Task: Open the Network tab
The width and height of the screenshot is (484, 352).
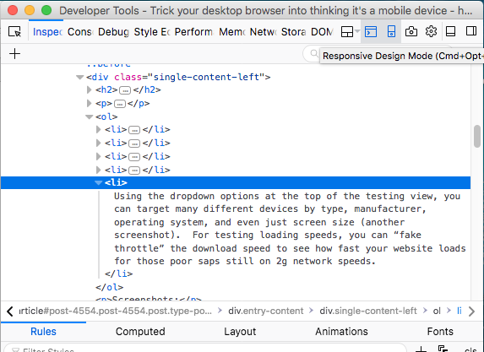Action: pyautogui.click(x=264, y=32)
